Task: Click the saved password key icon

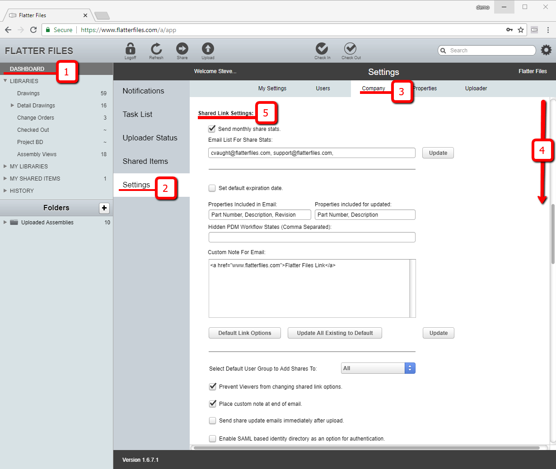Action: click(x=509, y=30)
